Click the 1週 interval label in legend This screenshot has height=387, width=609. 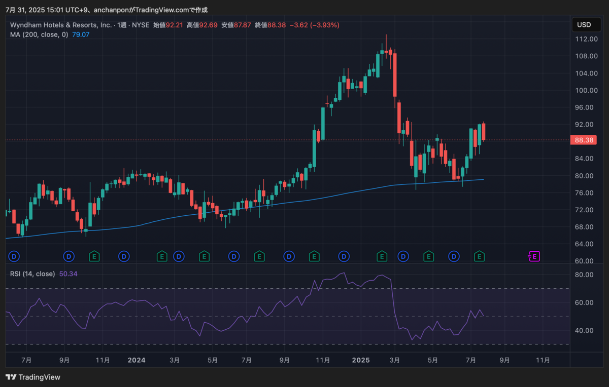122,25
